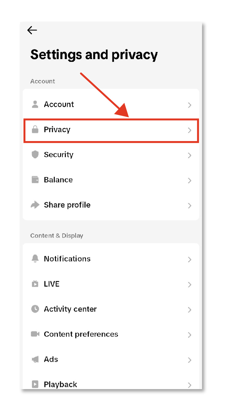Open the Security menu item

point(59,155)
